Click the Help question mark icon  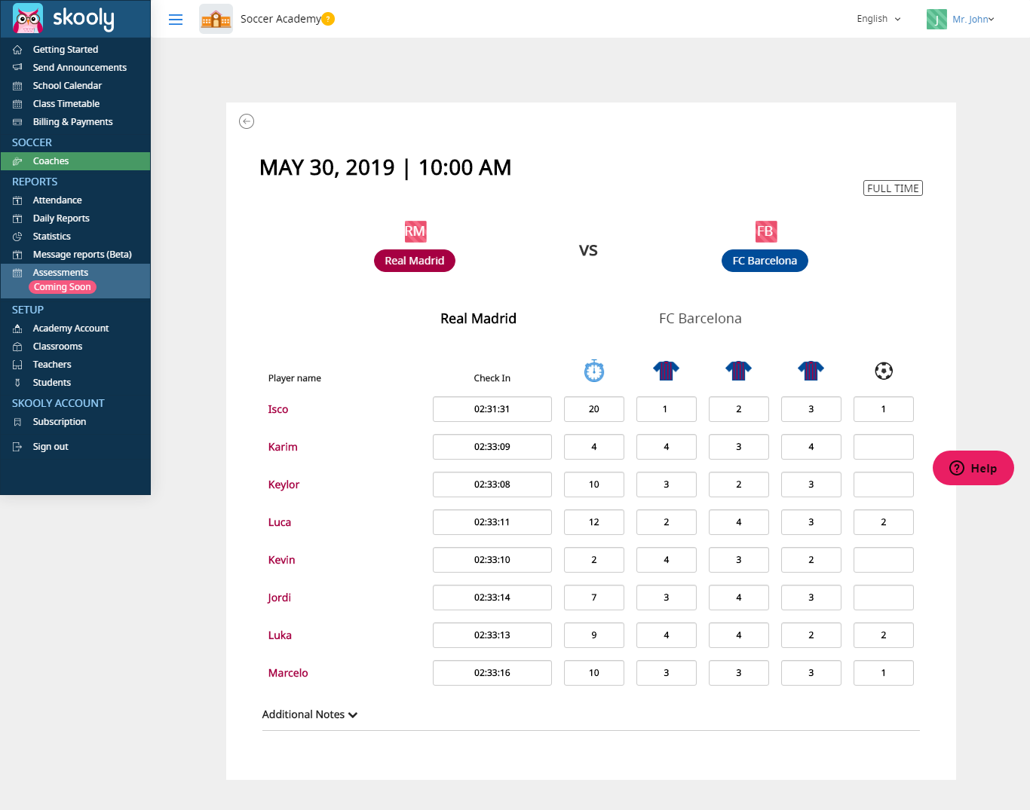tap(957, 468)
